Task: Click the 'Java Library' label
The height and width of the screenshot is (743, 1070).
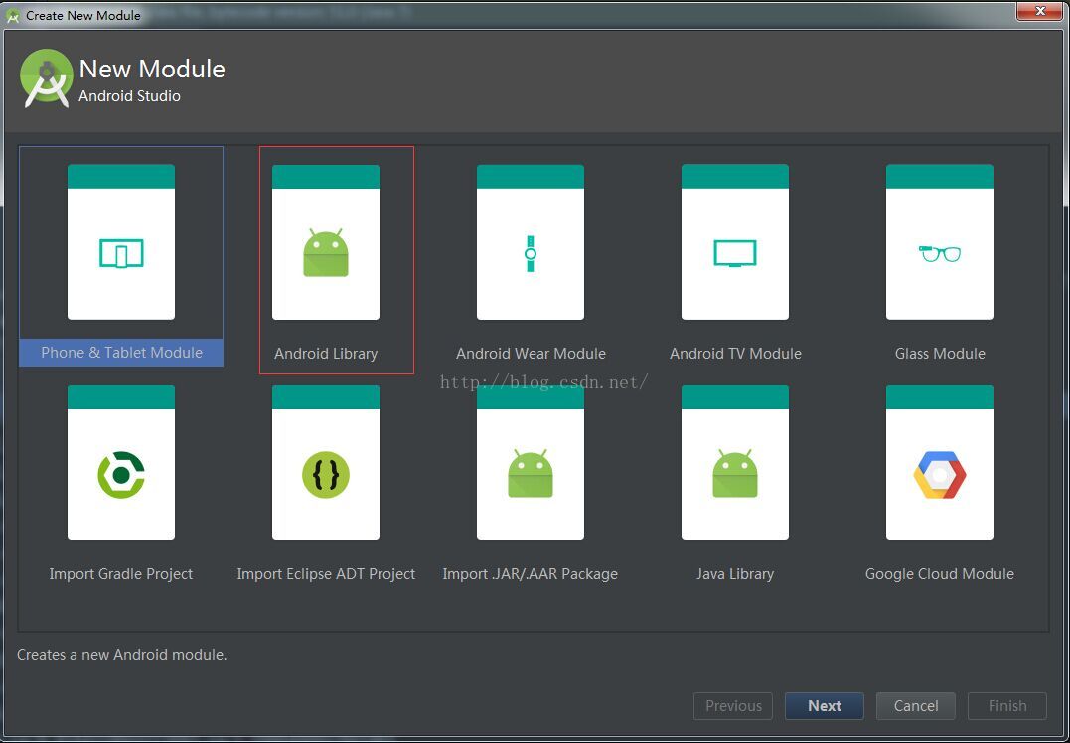Action: click(735, 574)
